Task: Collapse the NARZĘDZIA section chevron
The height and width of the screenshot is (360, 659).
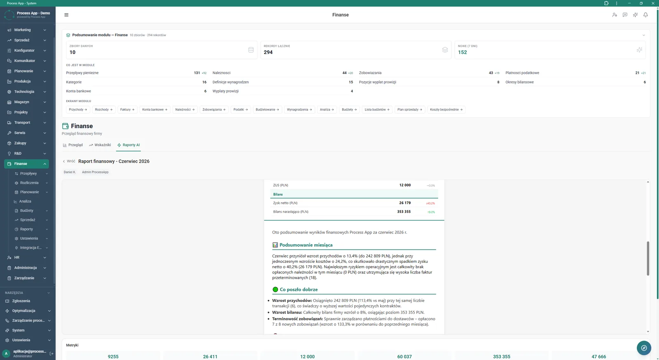Action: [x=49, y=293]
